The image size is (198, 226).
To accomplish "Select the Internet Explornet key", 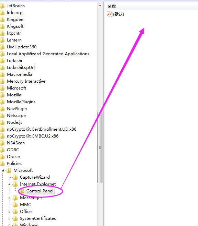I will pos(38,184).
